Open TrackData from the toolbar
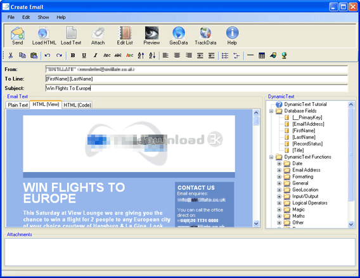The width and height of the screenshot is (360, 278). pyautogui.click(x=205, y=36)
